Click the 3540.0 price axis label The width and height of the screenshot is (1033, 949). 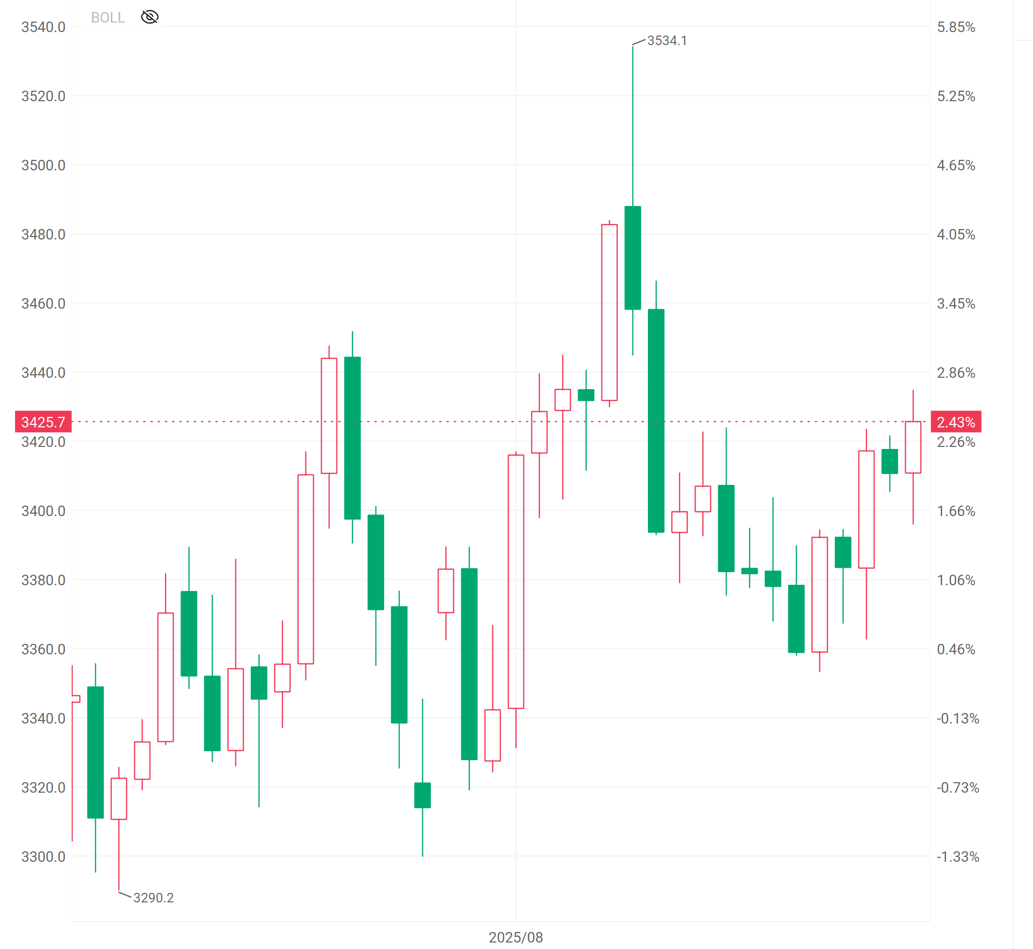click(x=43, y=27)
